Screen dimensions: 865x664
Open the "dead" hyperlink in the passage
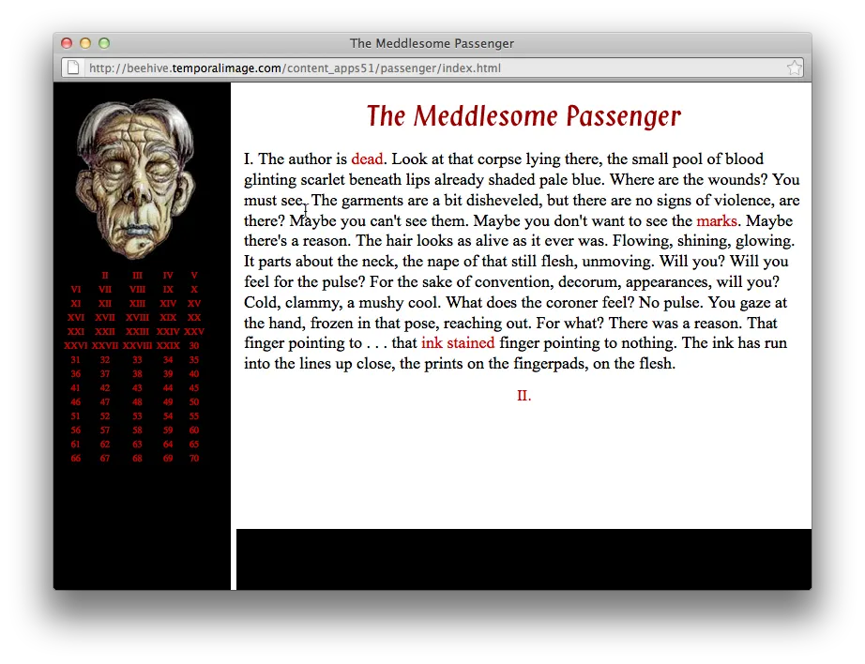click(367, 159)
